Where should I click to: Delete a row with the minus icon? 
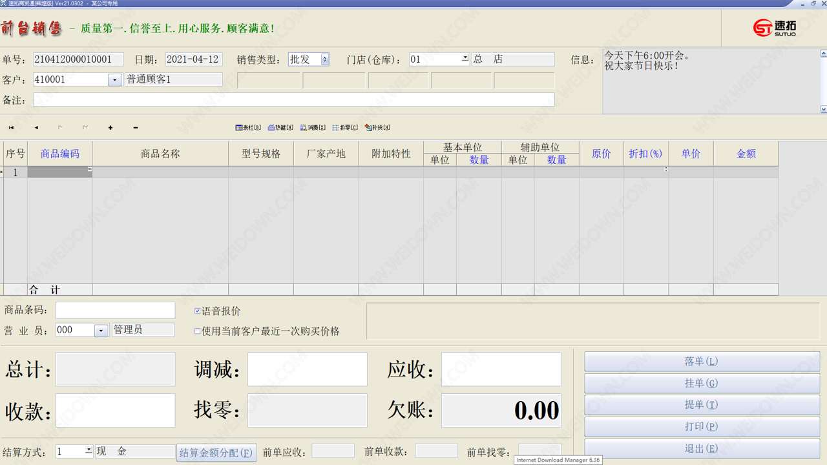(x=135, y=128)
